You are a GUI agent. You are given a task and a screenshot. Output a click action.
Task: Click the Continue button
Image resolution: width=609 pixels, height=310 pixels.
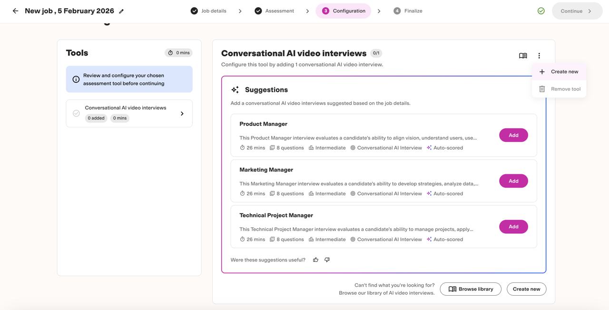pyautogui.click(x=577, y=11)
